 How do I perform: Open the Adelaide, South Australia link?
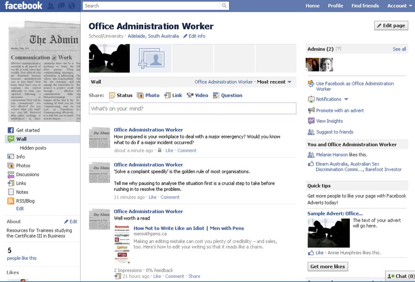click(x=153, y=36)
